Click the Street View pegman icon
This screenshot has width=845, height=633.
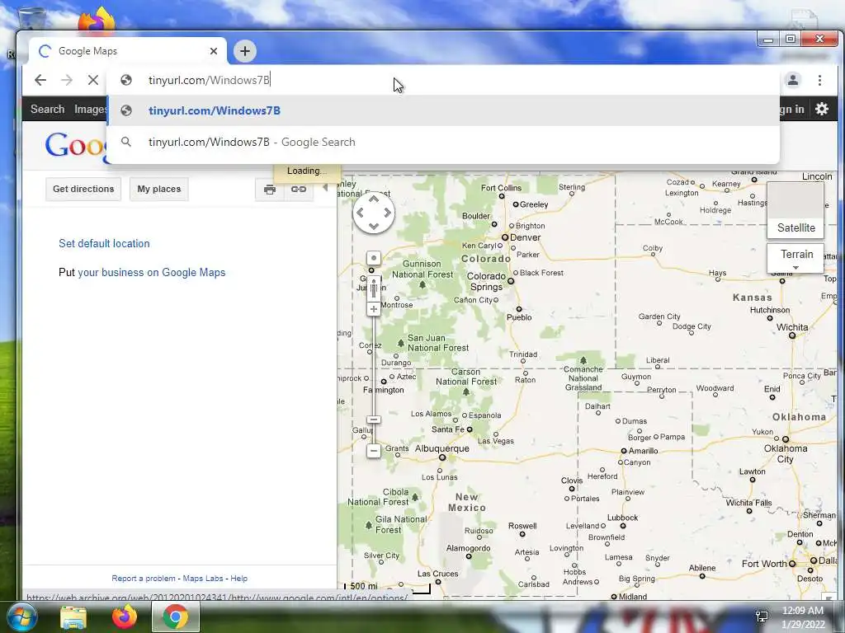click(374, 288)
